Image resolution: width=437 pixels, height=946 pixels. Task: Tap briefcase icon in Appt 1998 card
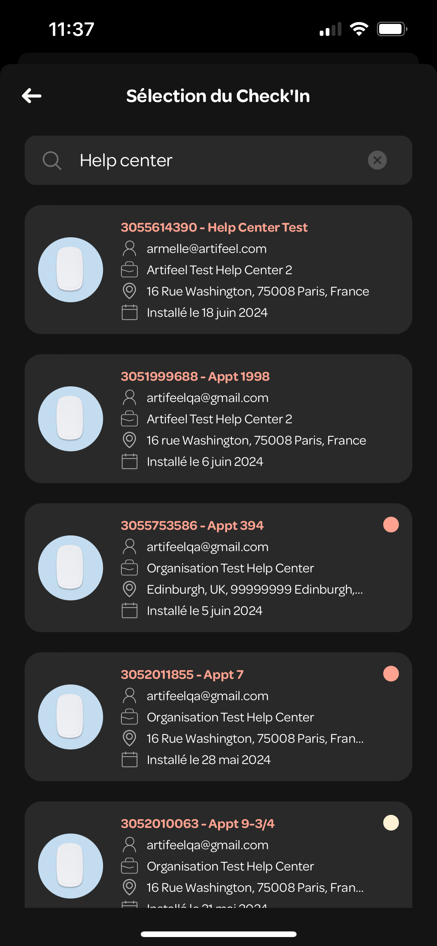click(x=130, y=419)
